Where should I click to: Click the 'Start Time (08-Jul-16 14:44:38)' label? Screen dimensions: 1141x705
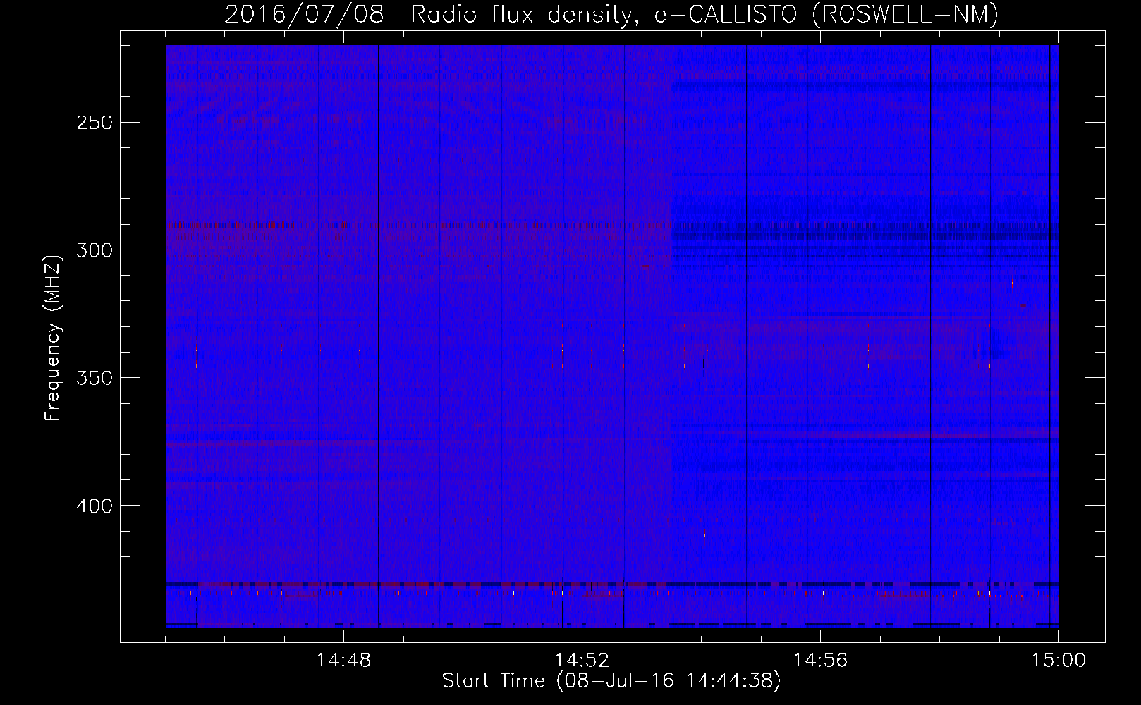point(611,681)
